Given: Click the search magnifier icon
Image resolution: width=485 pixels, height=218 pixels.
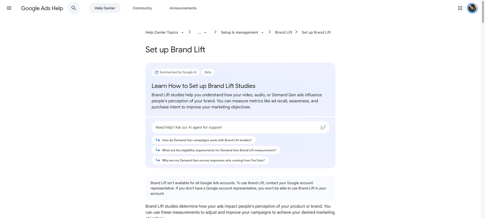Looking at the screenshot, I should click(74, 8).
